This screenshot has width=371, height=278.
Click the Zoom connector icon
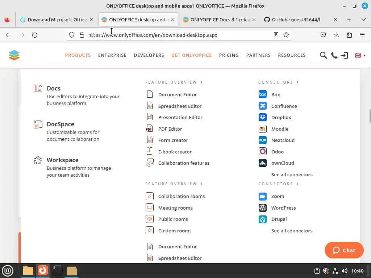(263, 196)
